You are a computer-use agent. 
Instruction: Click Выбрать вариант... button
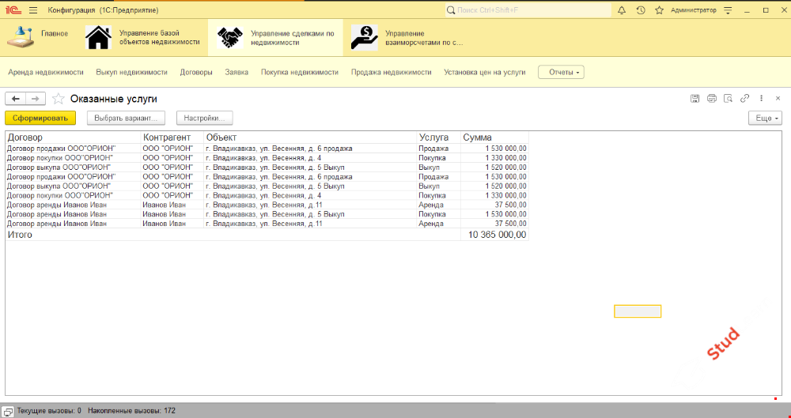point(126,118)
